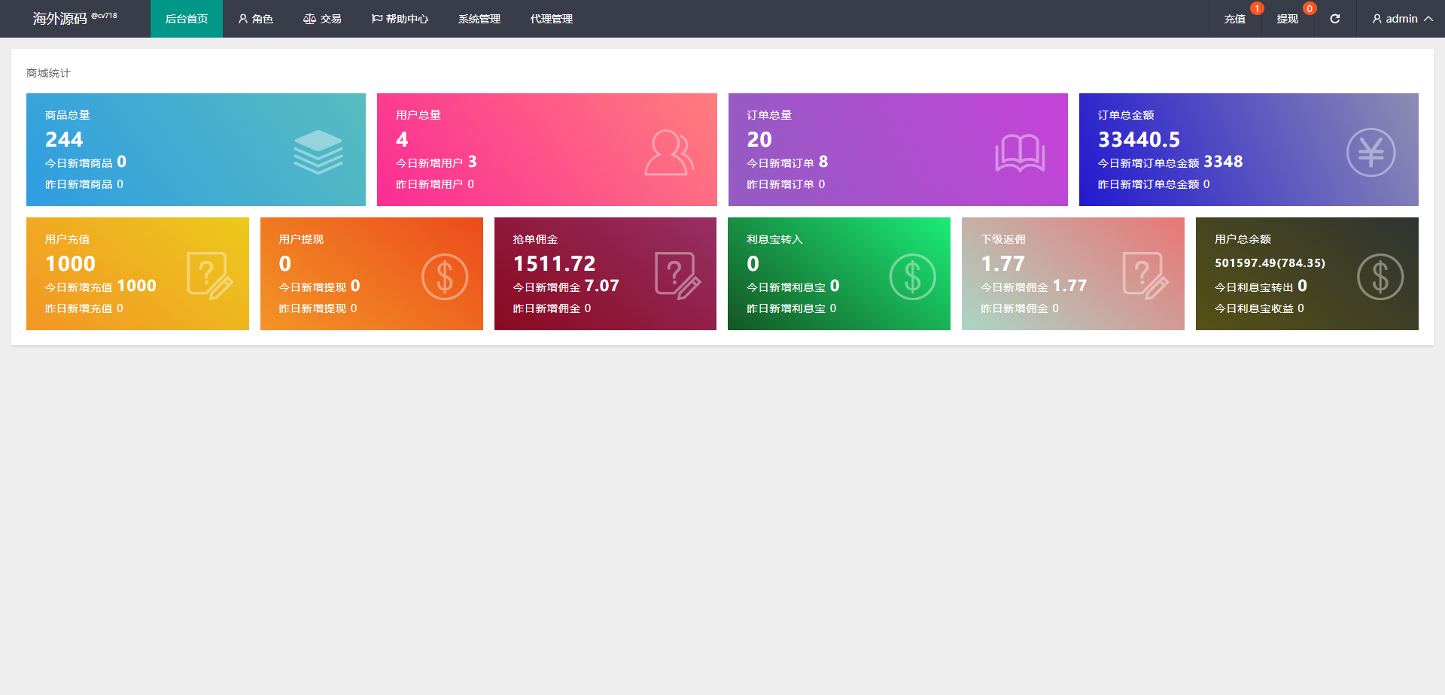
Task: Click the yen icon in 订单总金额 card
Action: click(x=1370, y=153)
